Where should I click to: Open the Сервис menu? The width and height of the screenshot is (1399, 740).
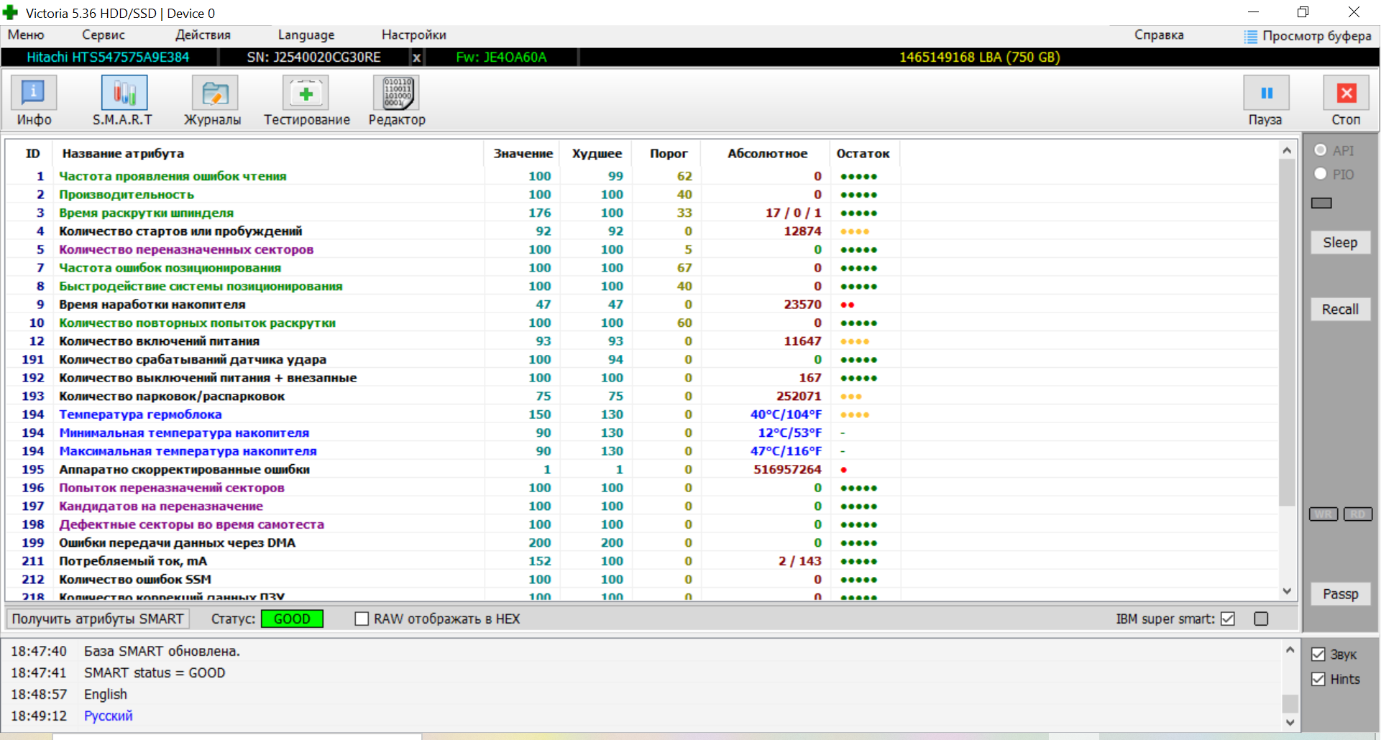coord(104,35)
